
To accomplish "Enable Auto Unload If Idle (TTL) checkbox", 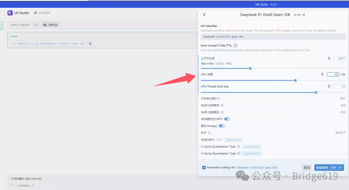I will click(x=235, y=45).
